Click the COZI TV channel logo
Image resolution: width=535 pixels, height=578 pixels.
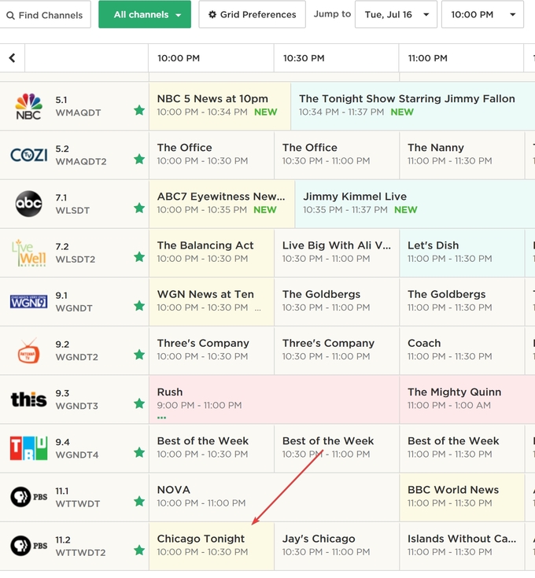(29, 155)
